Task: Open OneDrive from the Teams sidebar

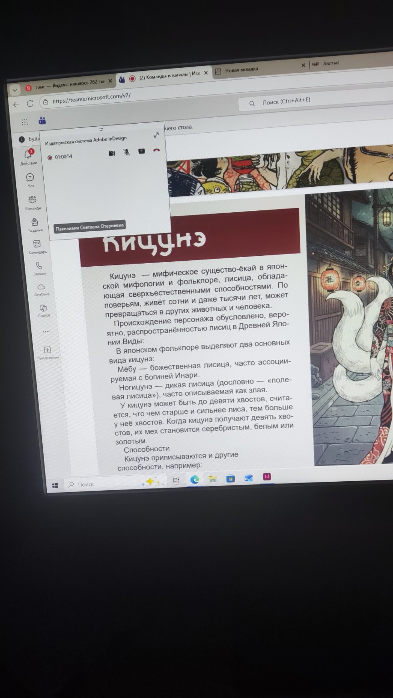Action: tap(41, 287)
